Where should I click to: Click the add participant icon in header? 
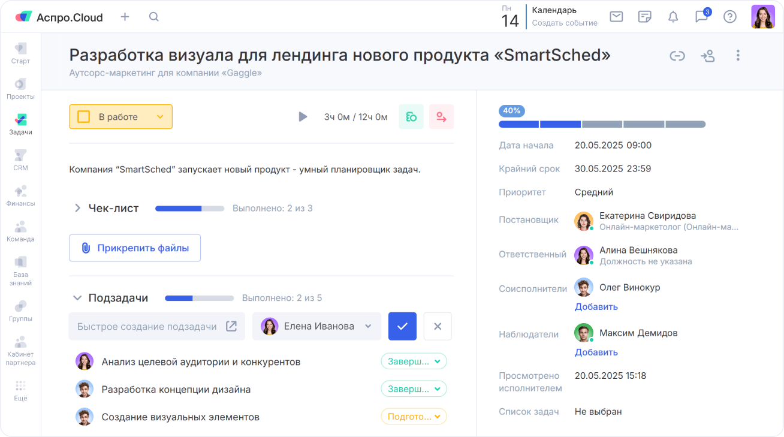pos(707,56)
